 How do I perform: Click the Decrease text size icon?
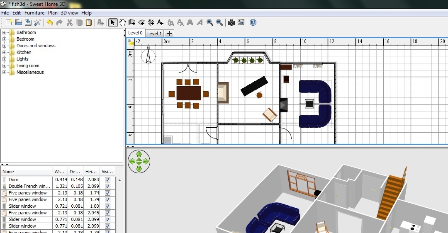pos(180,22)
